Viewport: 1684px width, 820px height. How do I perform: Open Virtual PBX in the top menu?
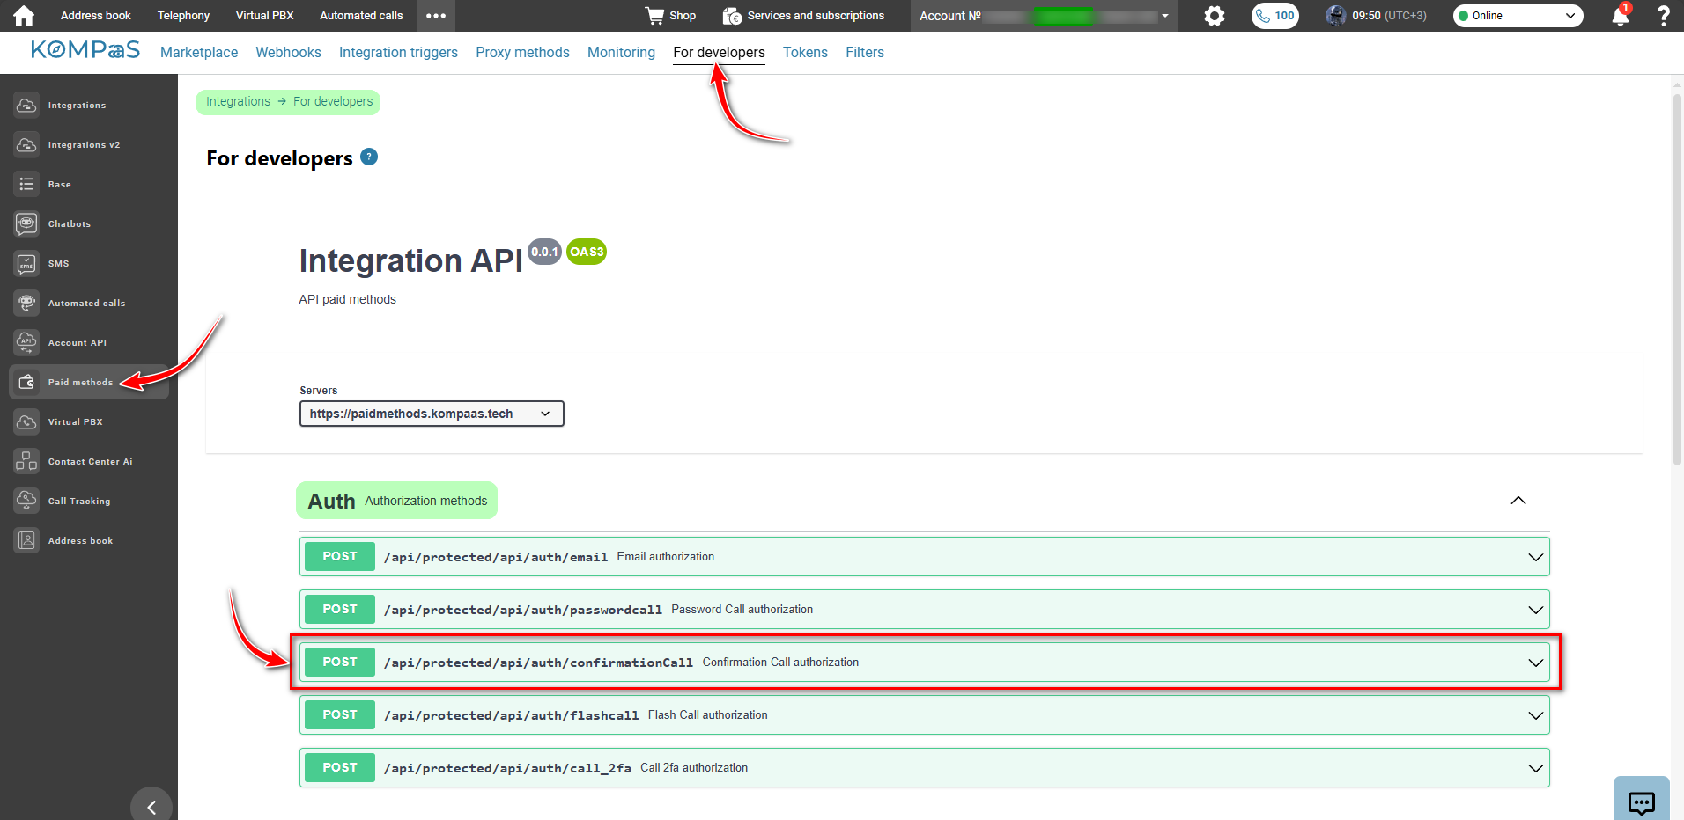(x=264, y=16)
